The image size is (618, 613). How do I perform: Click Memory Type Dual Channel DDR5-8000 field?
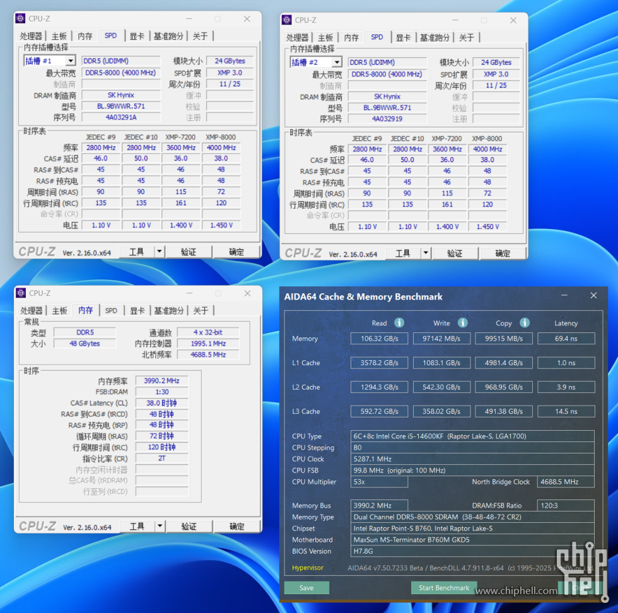[x=472, y=517]
